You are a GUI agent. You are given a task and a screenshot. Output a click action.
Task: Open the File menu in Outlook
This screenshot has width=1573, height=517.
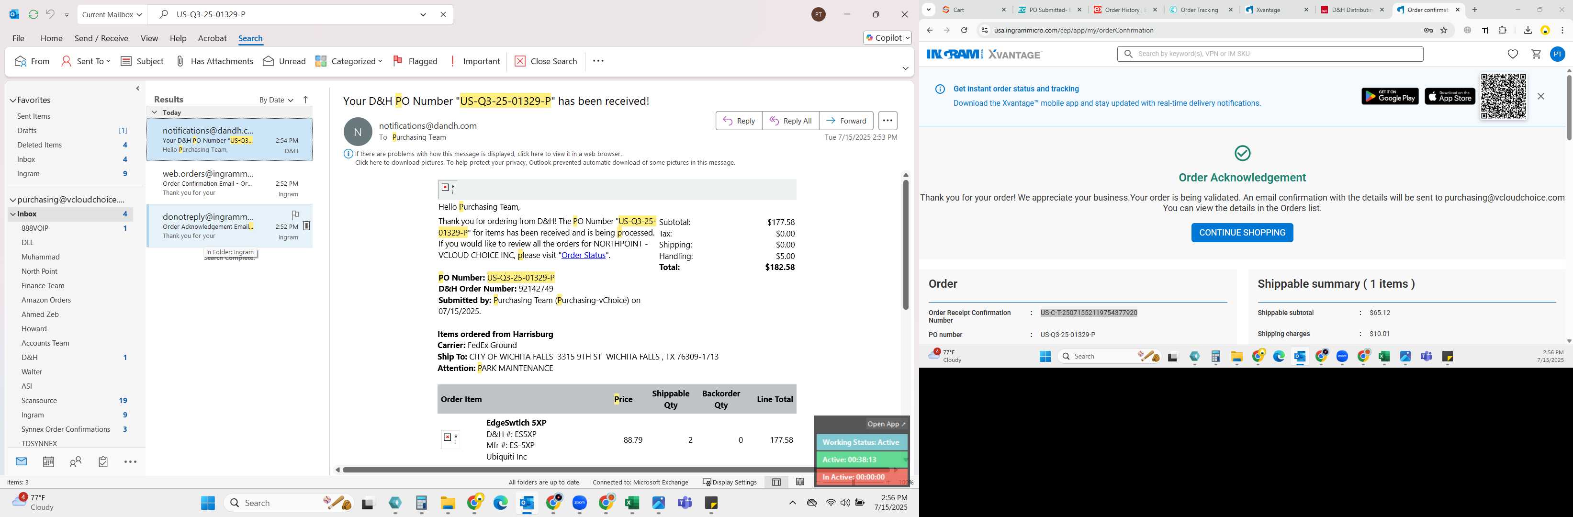coord(18,38)
